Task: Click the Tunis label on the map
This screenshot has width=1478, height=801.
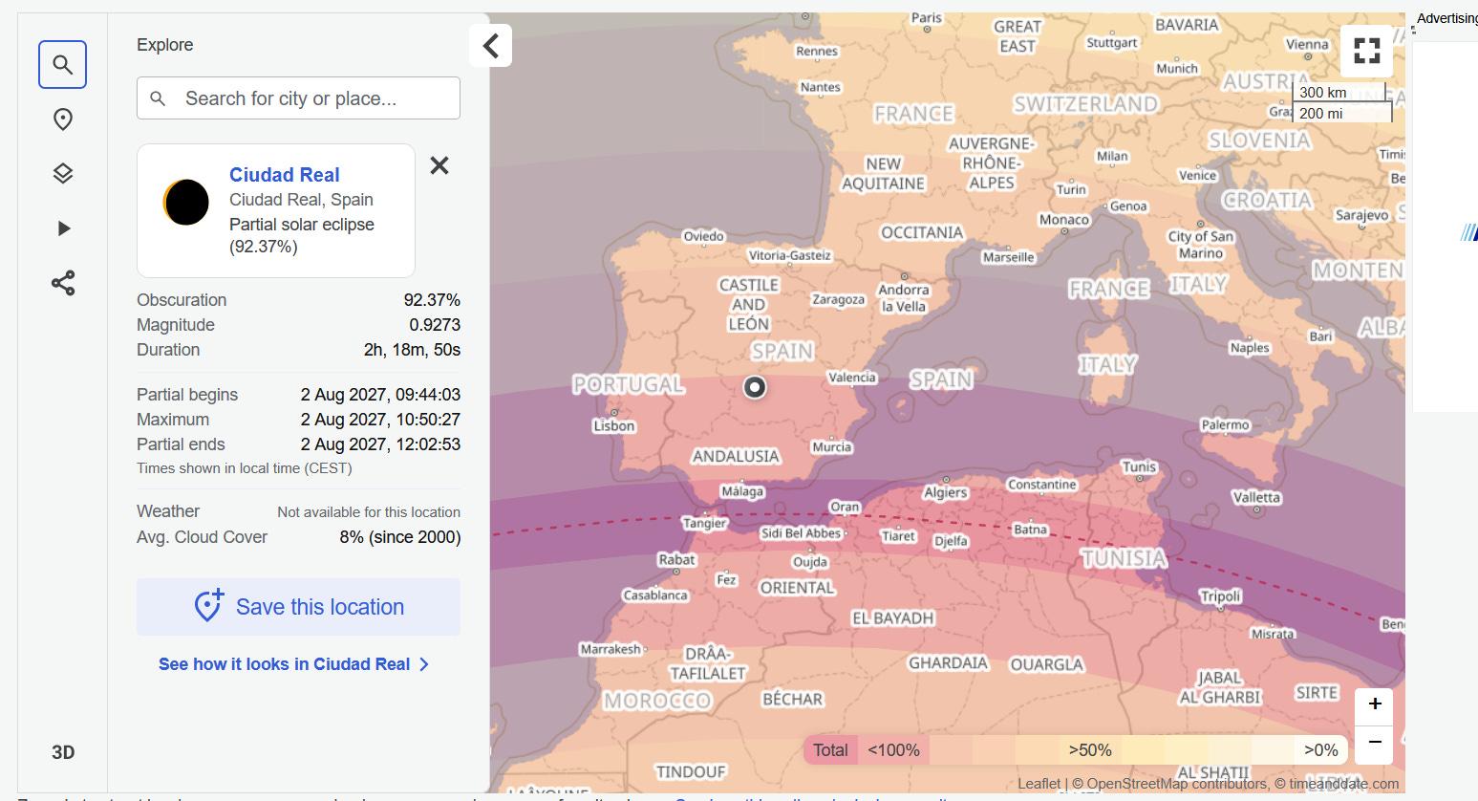Action: point(1140,466)
